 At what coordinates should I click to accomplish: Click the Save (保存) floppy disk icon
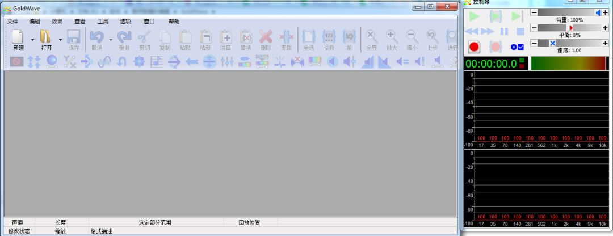point(74,37)
